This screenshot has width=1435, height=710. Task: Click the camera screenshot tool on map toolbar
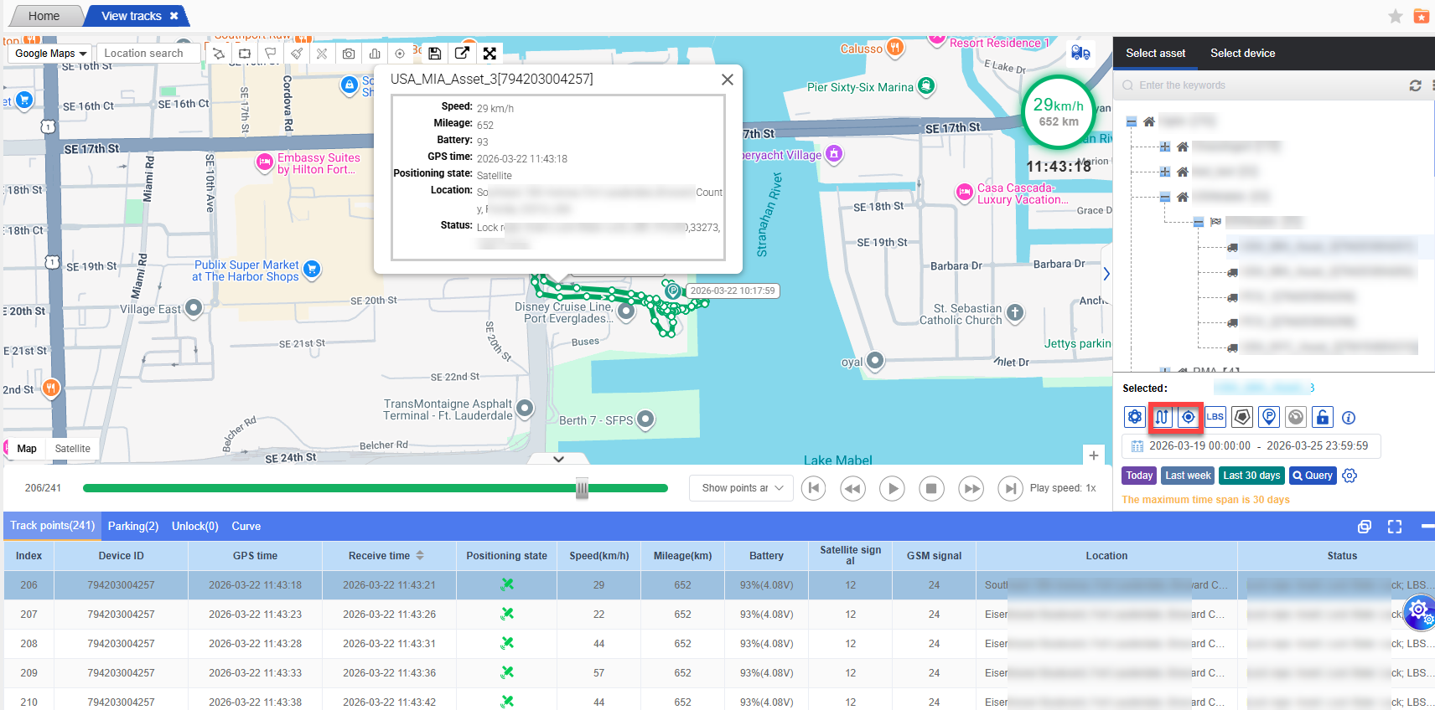coord(349,54)
